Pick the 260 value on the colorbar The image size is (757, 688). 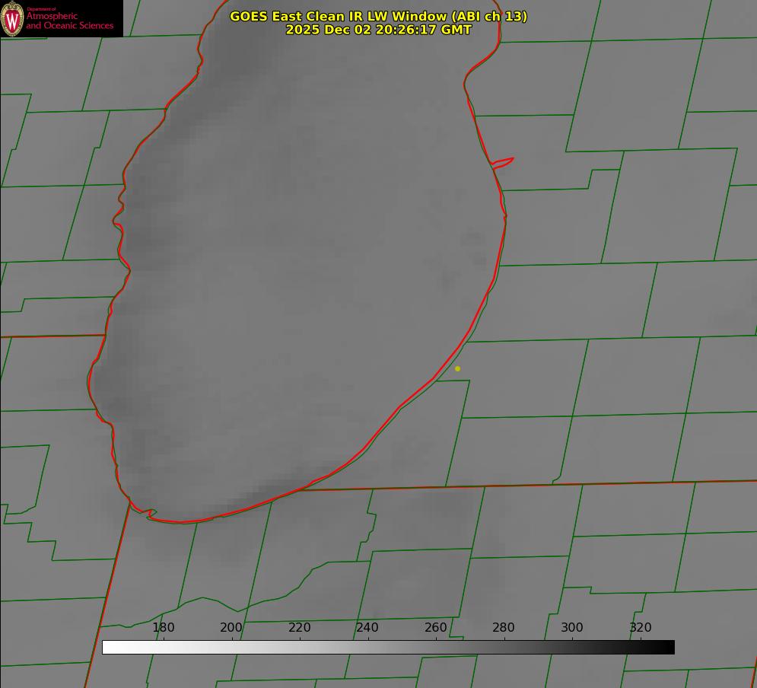[436, 627]
